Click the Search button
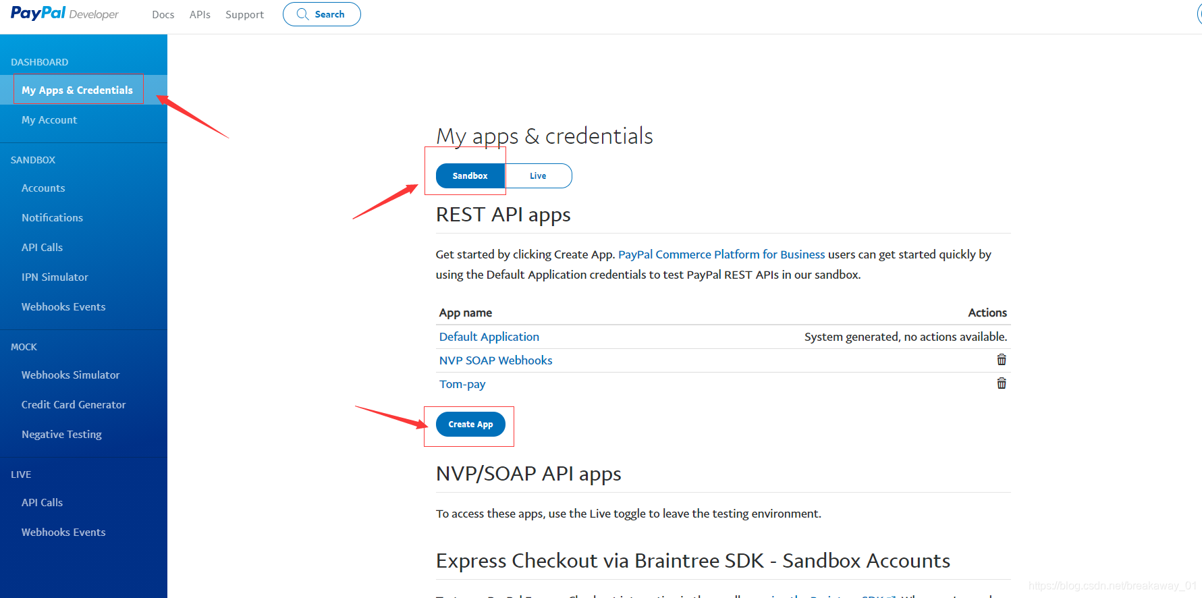This screenshot has height=598, width=1202. click(322, 14)
